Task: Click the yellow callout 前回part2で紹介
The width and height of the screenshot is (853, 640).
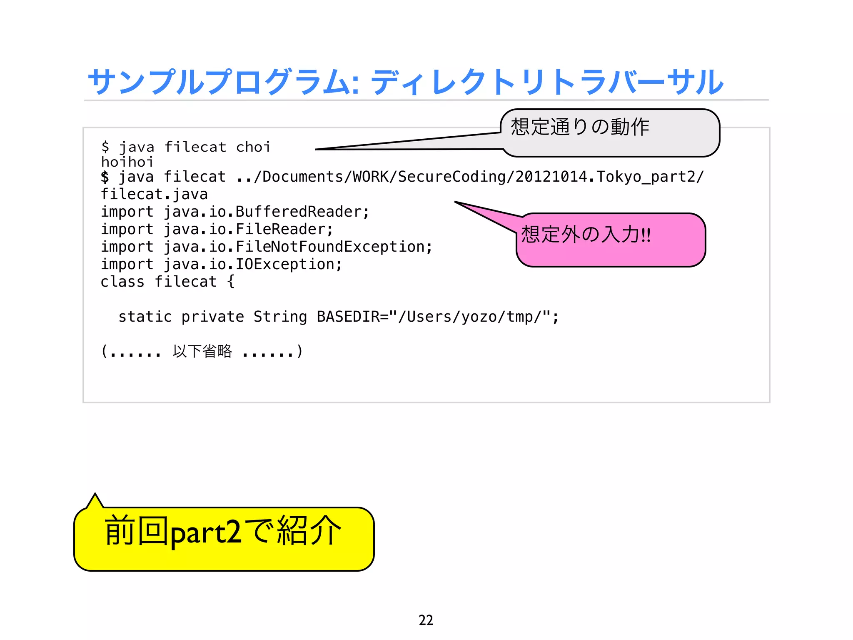Action: point(224,539)
